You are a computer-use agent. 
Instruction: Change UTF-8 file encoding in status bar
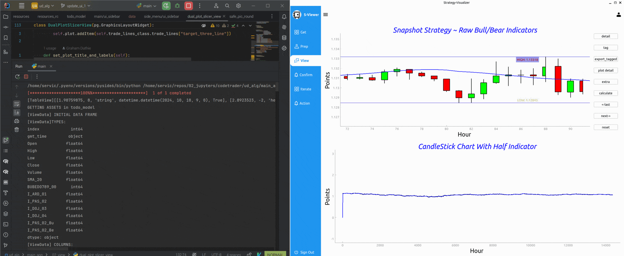click(x=216, y=254)
